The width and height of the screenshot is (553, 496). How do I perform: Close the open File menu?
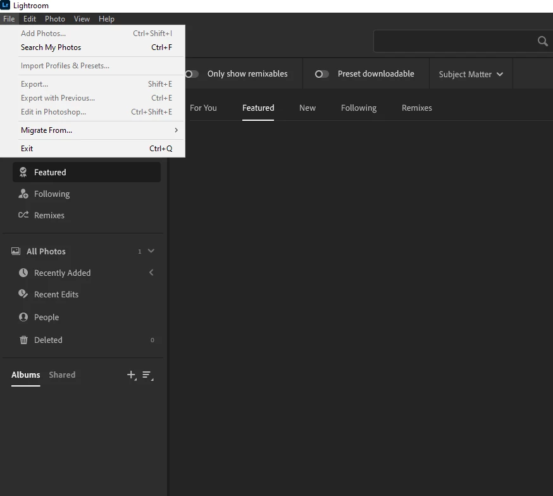point(9,19)
